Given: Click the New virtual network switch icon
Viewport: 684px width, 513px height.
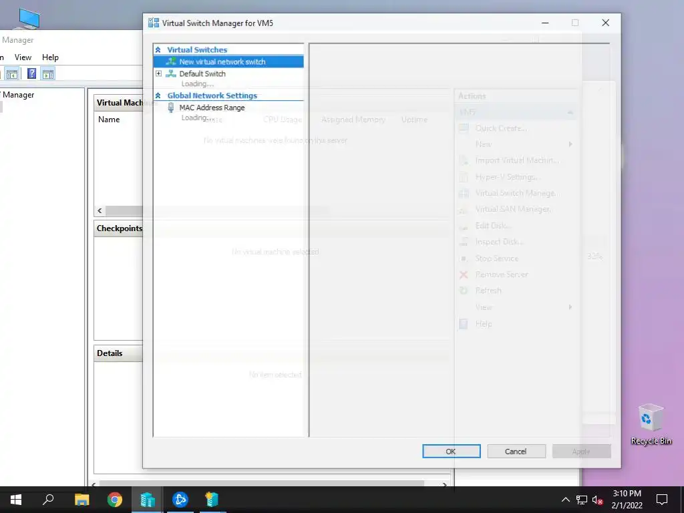Looking at the screenshot, I should [171, 61].
